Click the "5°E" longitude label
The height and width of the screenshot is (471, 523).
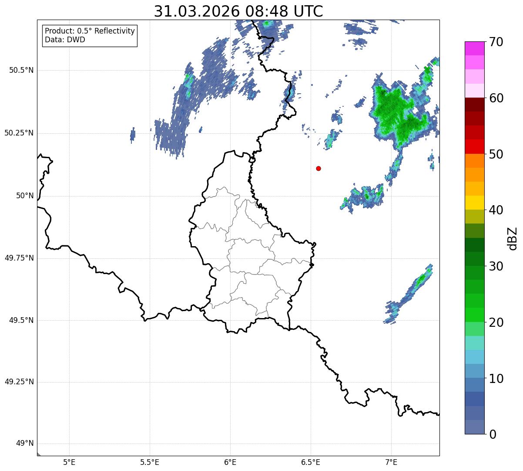tap(69, 462)
